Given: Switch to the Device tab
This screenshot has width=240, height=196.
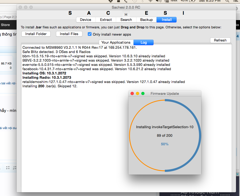Looking at the screenshot, I should (86, 20).
